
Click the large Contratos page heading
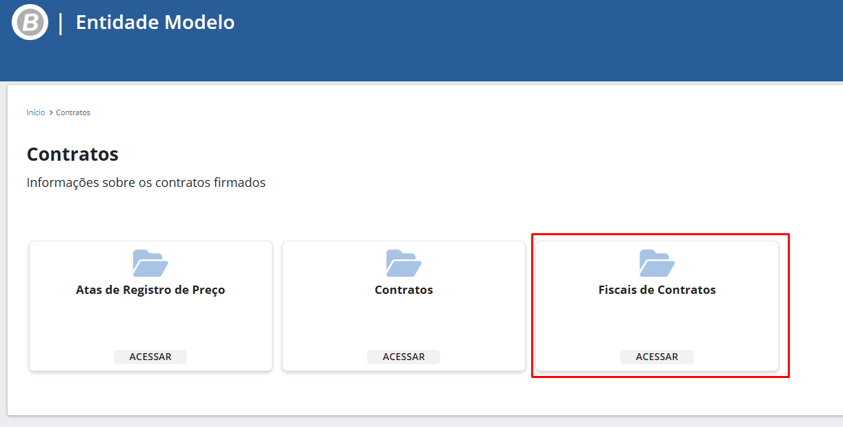[72, 154]
